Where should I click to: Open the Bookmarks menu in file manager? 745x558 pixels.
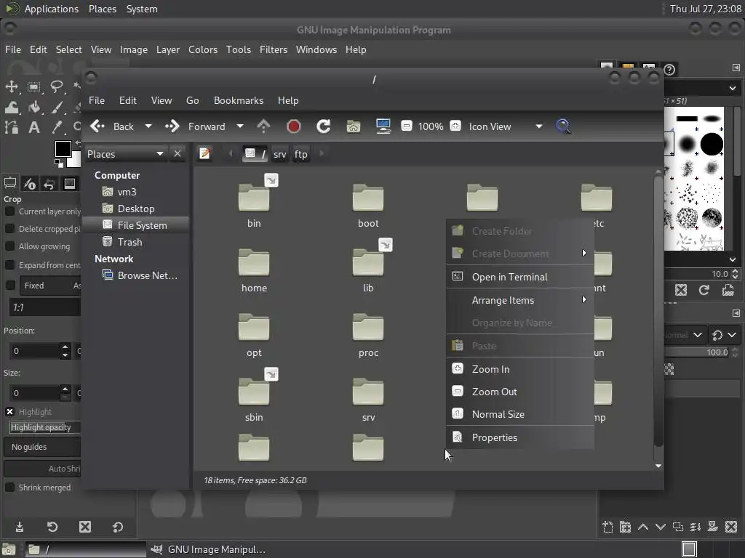pyautogui.click(x=239, y=100)
